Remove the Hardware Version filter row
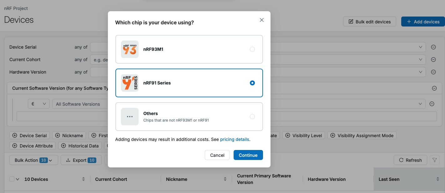445x193 pixels. tap(433, 72)
